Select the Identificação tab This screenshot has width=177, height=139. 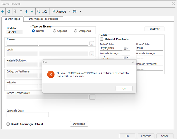[12, 19]
